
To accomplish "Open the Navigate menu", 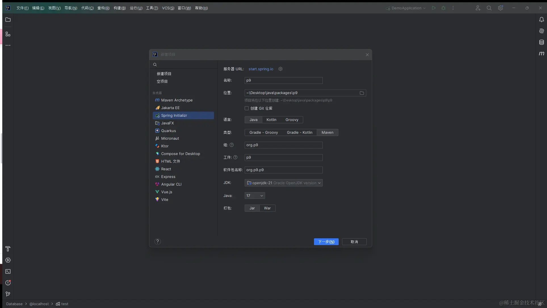I will (x=71, y=8).
